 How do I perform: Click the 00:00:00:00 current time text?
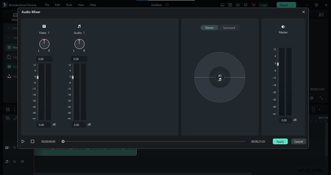tap(48, 142)
